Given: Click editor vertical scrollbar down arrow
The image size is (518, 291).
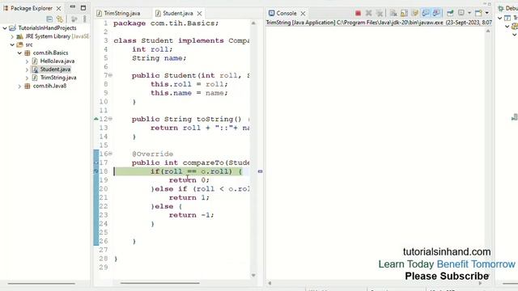Looking at the screenshot, I should pyautogui.click(x=253, y=275).
